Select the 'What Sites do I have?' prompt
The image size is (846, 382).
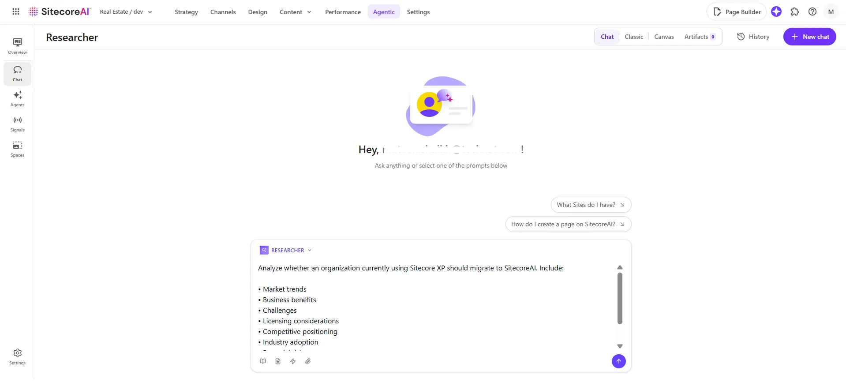pyautogui.click(x=591, y=205)
